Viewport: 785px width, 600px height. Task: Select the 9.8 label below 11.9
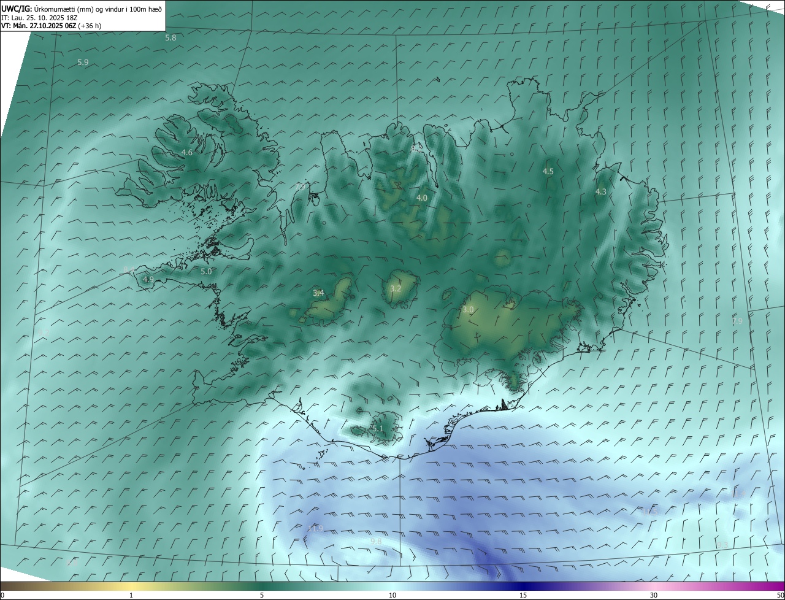(x=376, y=541)
